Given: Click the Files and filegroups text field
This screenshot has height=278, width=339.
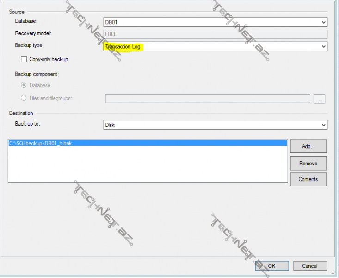Looking at the screenshot, I should tap(207, 98).
